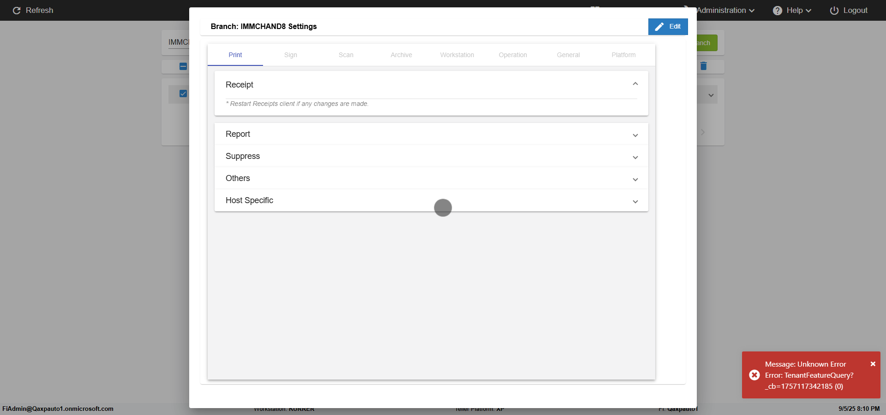Click the Branch: IMMCHAND8 Settings title

pos(263,26)
